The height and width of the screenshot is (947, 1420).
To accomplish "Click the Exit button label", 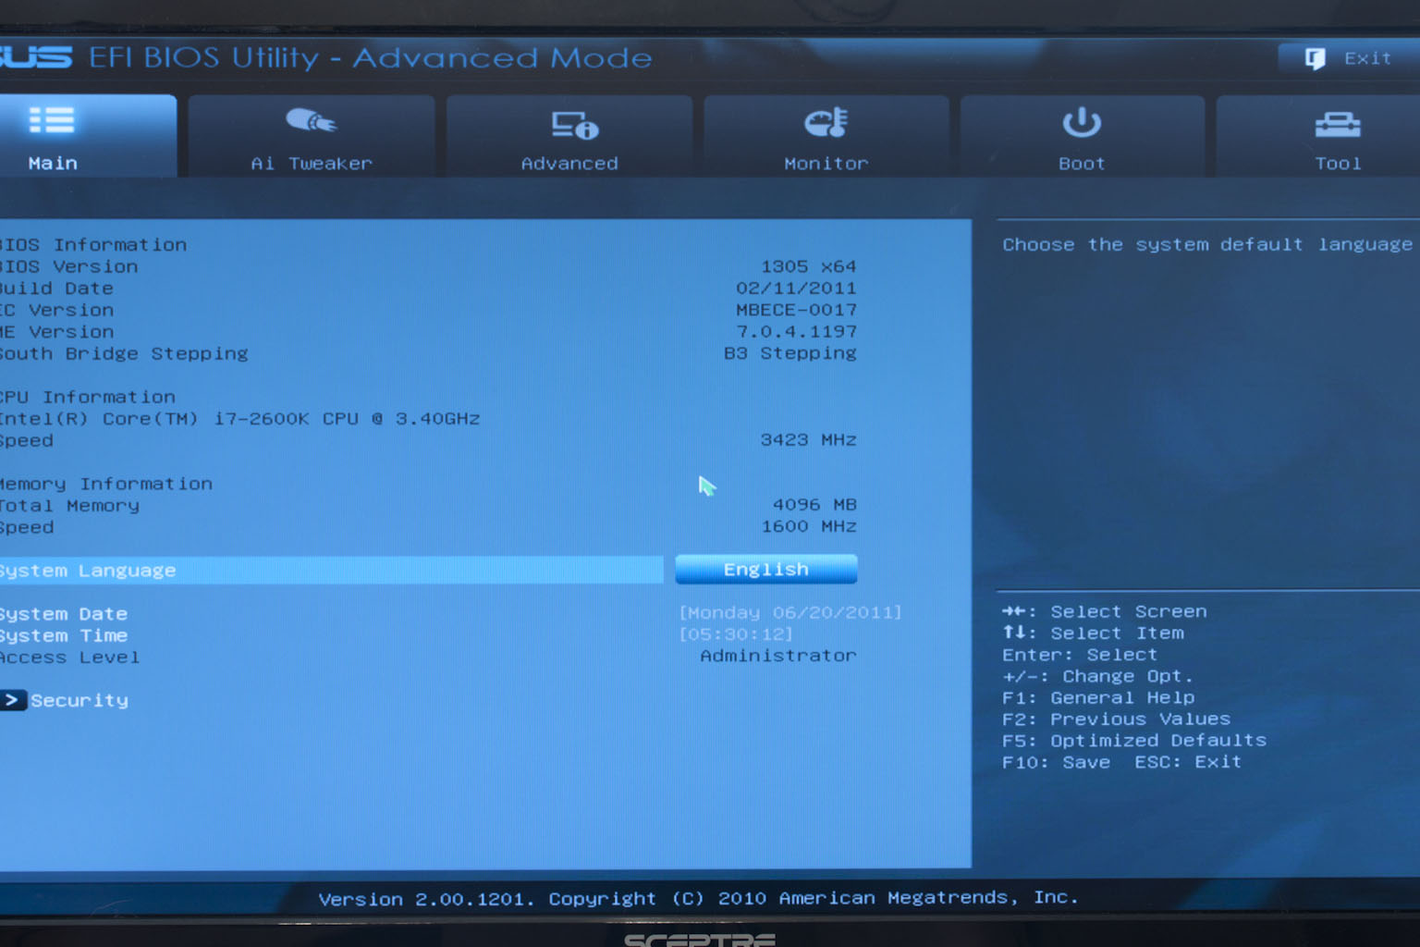I will 1367,58.
